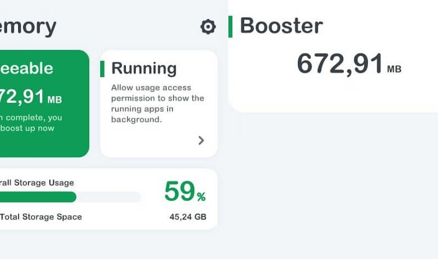438x259 pixels.
Task: Expand the Running apps chevron arrow
Action: pyautogui.click(x=201, y=140)
